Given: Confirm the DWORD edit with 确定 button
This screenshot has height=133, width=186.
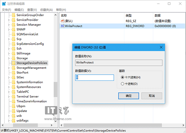Looking at the screenshot, I should point(129,96).
